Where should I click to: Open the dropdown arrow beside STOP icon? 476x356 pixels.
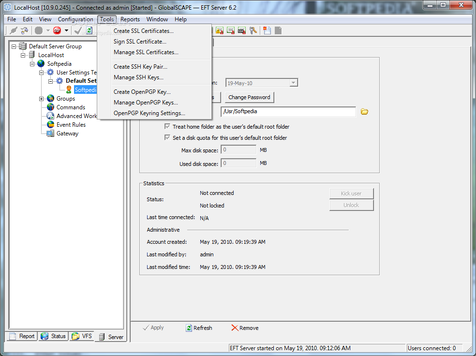tap(66, 30)
